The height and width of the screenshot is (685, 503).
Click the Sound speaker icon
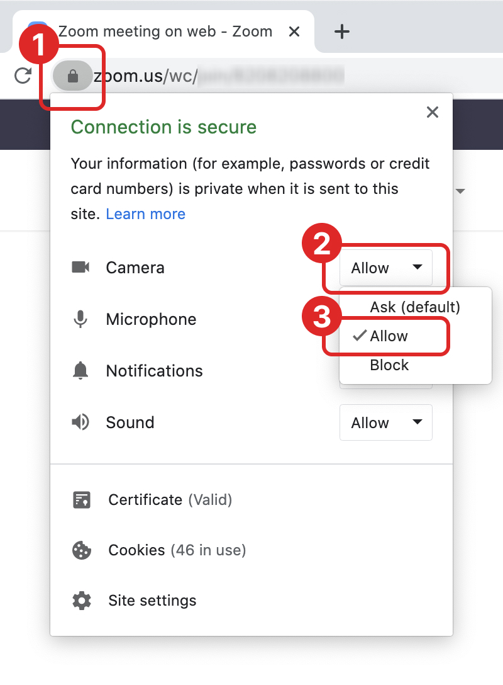click(80, 422)
